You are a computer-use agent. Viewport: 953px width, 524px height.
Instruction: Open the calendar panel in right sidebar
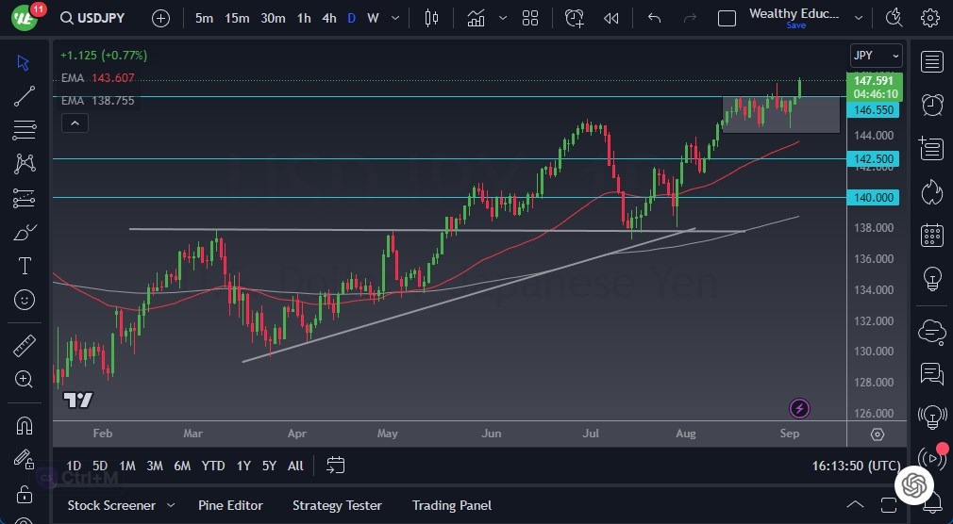pyautogui.click(x=932, y=236)
